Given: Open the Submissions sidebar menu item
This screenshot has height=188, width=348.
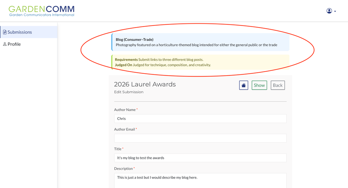Looking at the screenshot, I should click(x=20, y=32).
